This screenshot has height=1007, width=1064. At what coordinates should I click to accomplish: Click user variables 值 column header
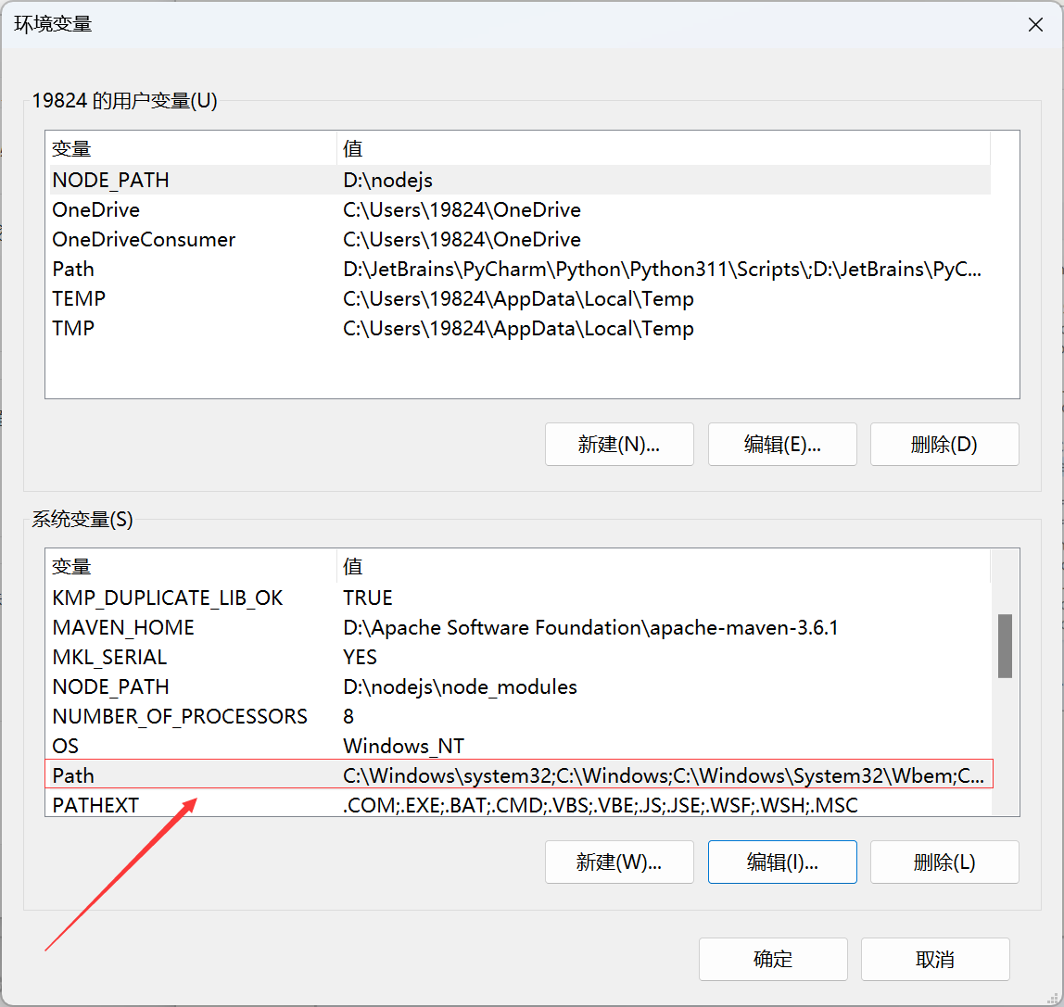pos(664,148)
